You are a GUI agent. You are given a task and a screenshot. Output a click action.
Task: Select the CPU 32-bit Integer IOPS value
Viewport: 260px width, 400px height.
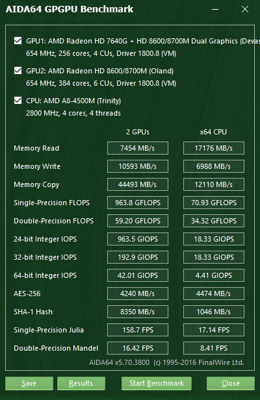click(214, 257)
